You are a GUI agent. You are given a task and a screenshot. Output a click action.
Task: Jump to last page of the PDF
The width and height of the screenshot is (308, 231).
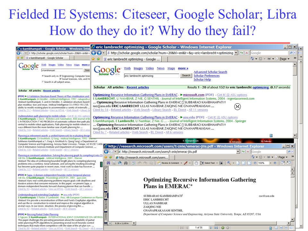click(x=216, y=228)
